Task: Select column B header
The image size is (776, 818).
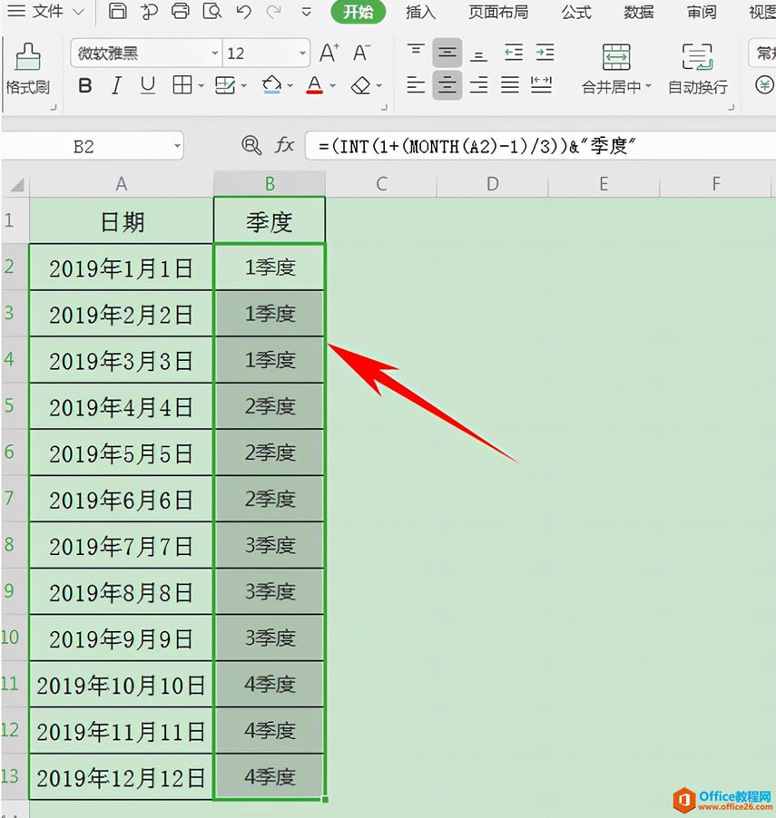Action: tap(270, 184)
